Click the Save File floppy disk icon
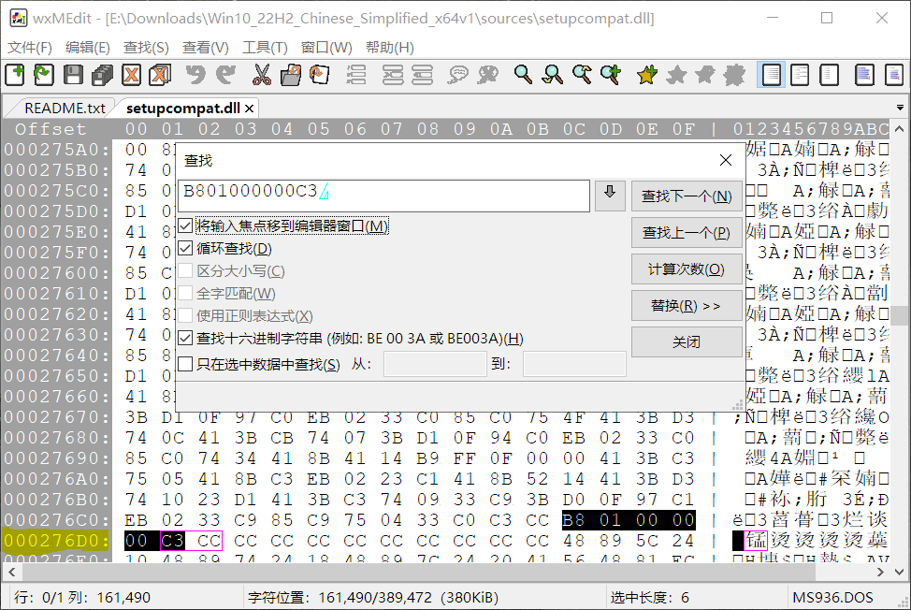The height and width of the screenshot is (610, 911). point(73,75)
